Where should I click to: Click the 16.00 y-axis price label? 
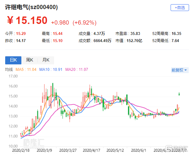pos(13,86)
